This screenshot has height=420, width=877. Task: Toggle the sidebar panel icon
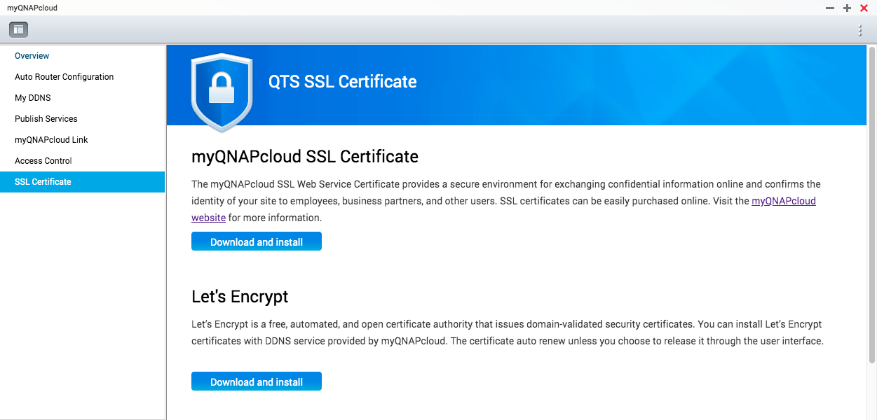(x=18, y=29)
